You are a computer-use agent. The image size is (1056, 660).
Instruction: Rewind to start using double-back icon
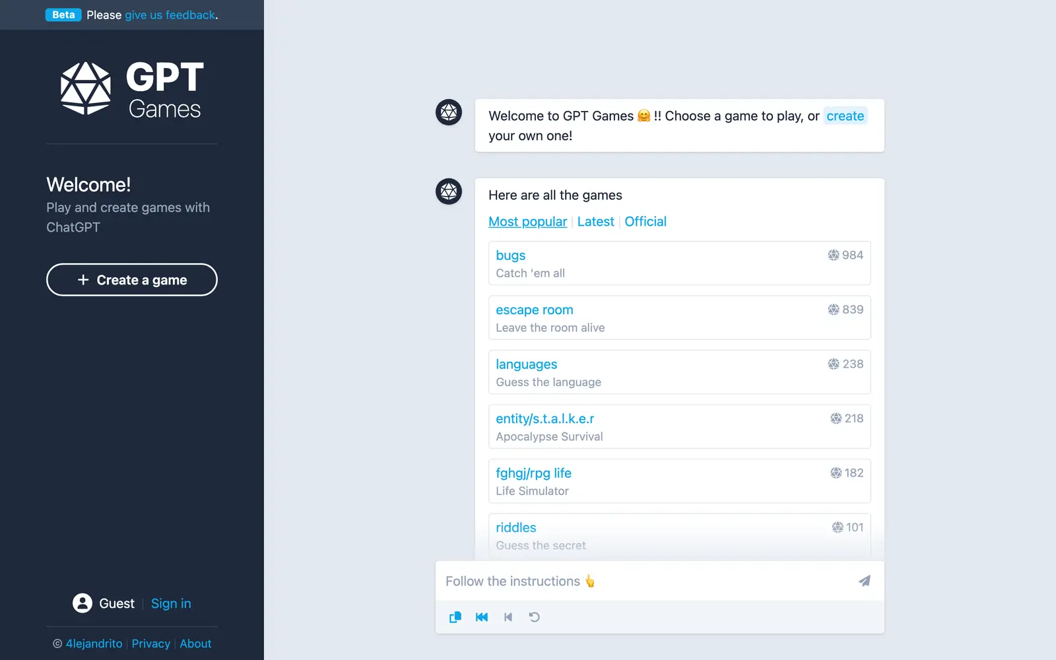pos(482,617)
